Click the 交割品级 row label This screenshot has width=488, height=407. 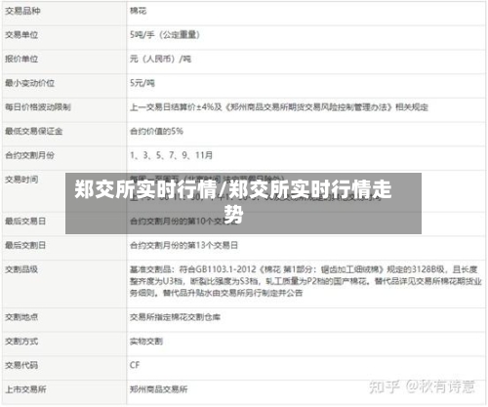click(x=21, y=269)
